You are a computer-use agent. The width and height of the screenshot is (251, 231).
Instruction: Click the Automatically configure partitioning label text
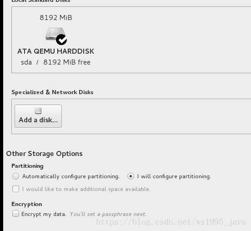coord(71,176)
